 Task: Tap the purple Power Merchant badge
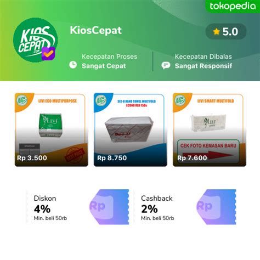48,54
